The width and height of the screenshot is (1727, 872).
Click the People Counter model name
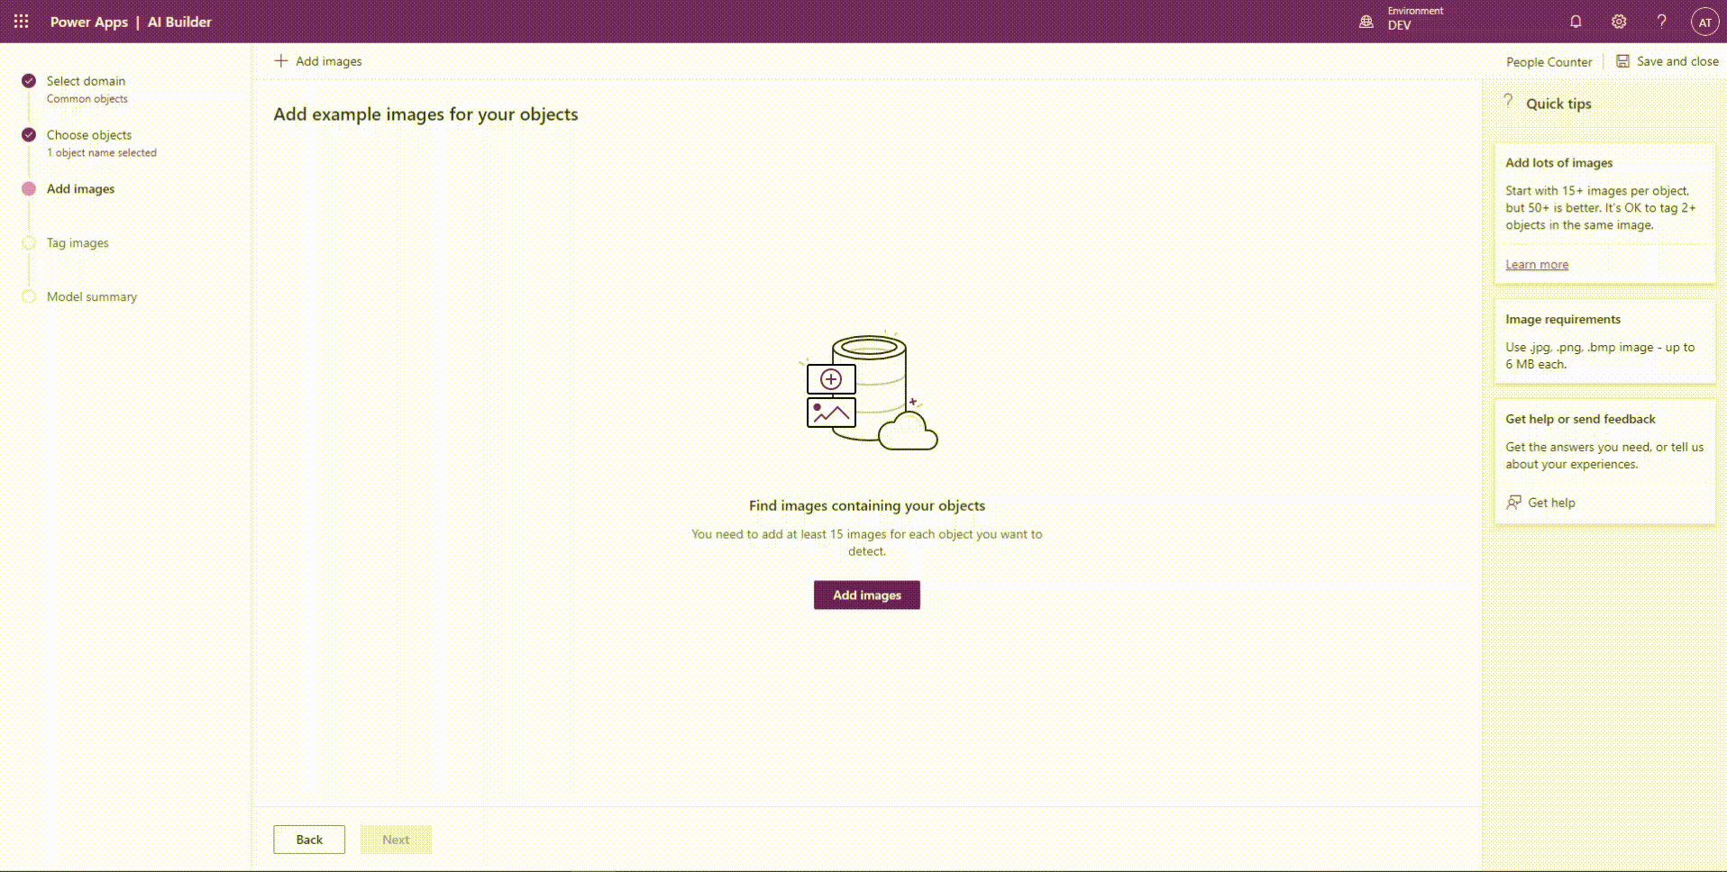tap(1549, 62)
